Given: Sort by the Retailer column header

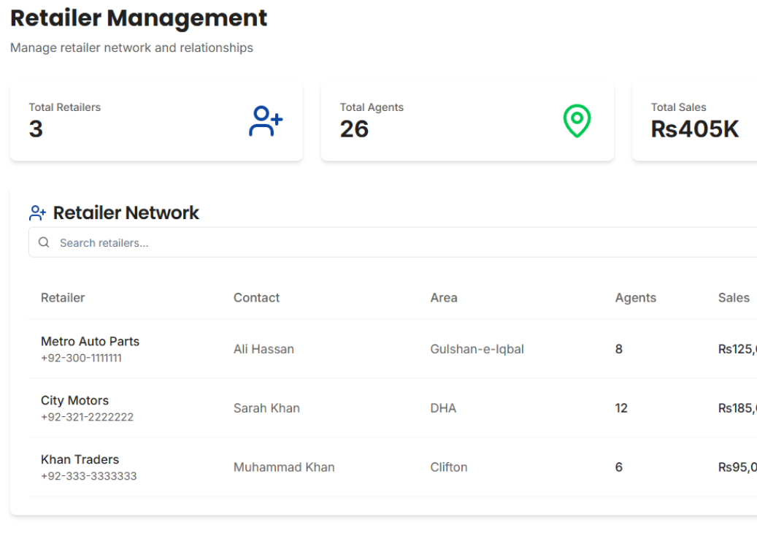Looking at the screenshot, I should point(63,298).
